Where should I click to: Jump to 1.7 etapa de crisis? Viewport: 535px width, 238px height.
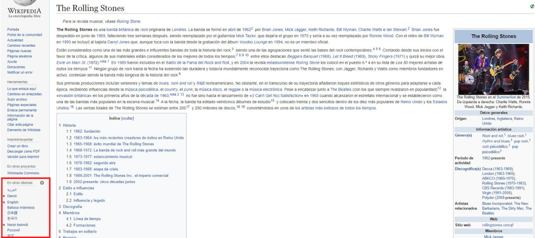(x=92, y=169)
